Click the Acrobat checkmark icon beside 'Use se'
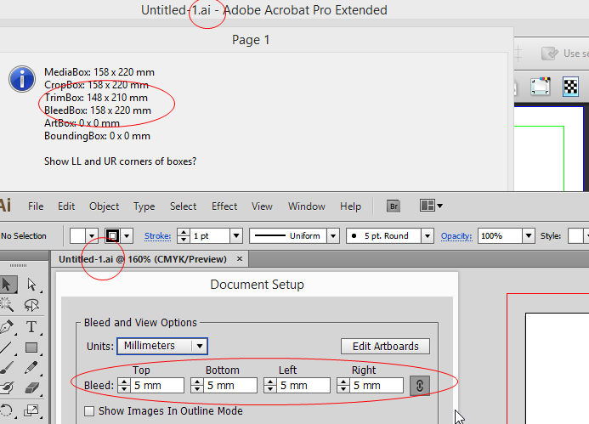Screen dimensions: 589x424 coord(550,54)
